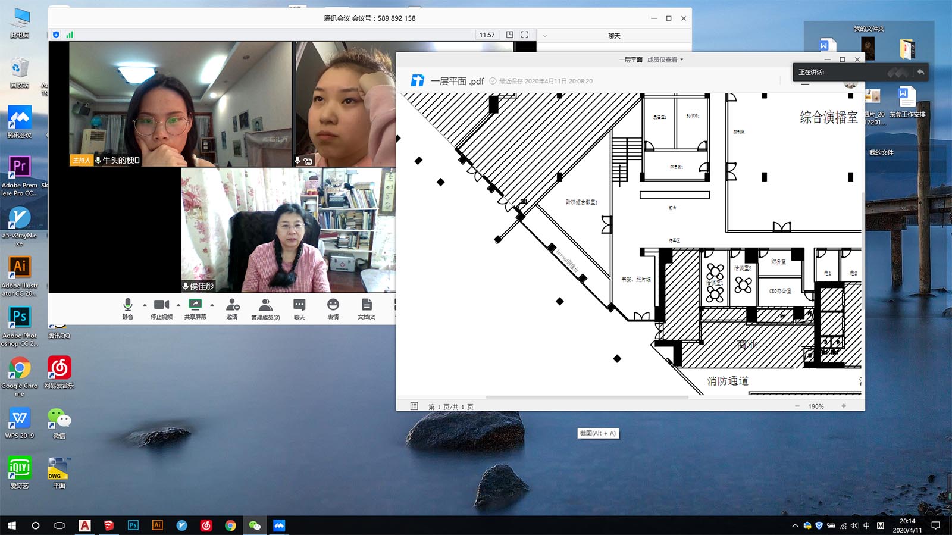Expand video options arrow beside 停止视频
The image size is (952, 535).
178,305
